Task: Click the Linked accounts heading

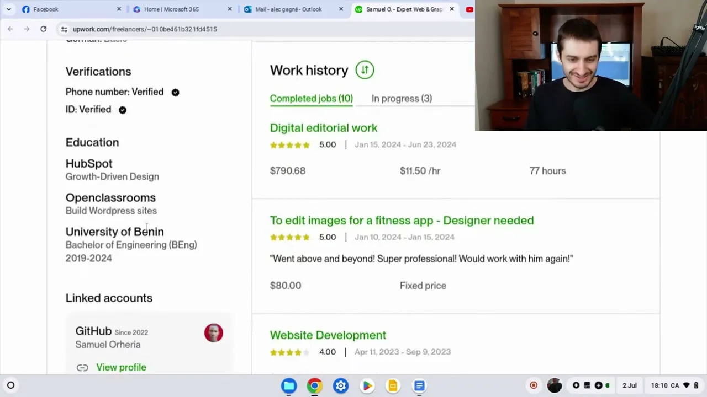Action: pos(109,298)
